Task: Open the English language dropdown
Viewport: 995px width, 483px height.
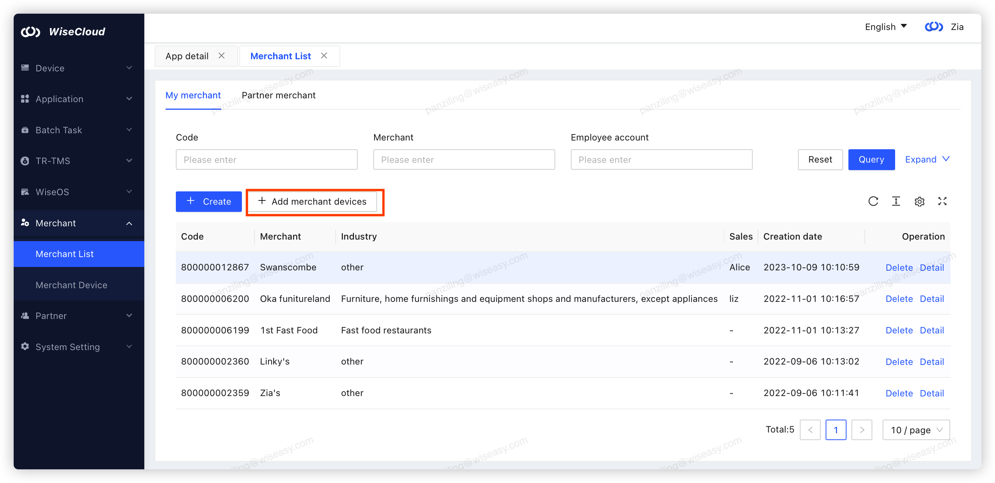Action: [x=886, y=27]
